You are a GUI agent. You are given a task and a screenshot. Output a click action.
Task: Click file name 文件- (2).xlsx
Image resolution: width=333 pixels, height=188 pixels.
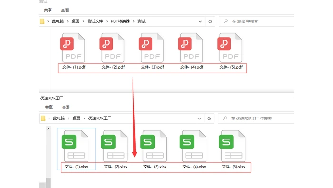[x=116, y=167]
